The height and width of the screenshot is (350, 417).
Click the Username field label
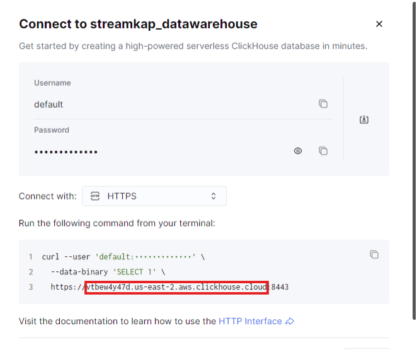pyautogui.click(x=52, y=83)
